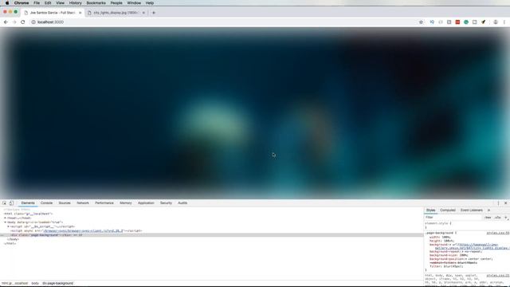Screen dimensions: 510x287
Task: Select the div.page-background DOM node
Action: (211, 235)
